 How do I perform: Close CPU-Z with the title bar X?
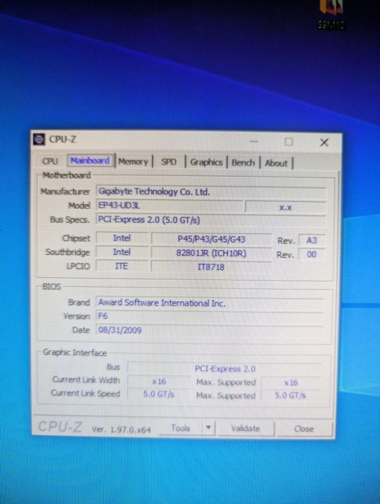(x=324, y=142)
